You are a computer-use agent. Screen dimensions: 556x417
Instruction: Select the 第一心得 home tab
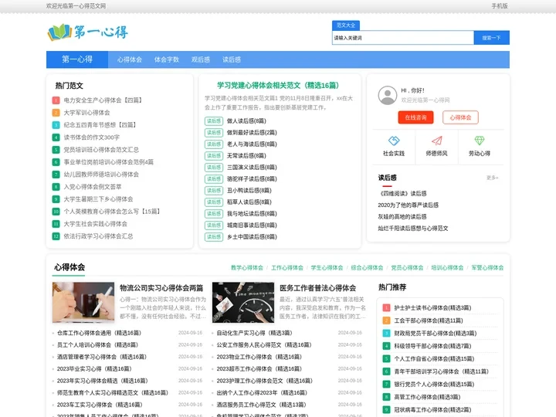coord(77,59)
